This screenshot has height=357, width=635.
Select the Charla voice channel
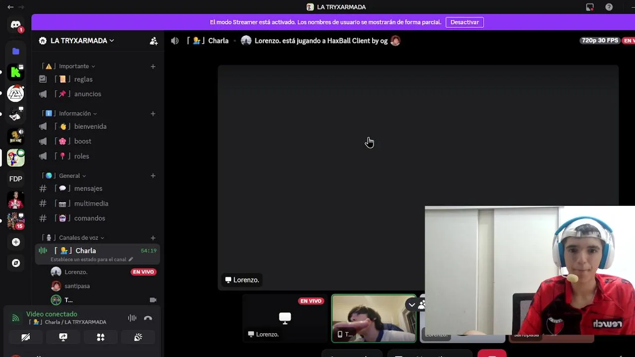(x=97, y=254)
